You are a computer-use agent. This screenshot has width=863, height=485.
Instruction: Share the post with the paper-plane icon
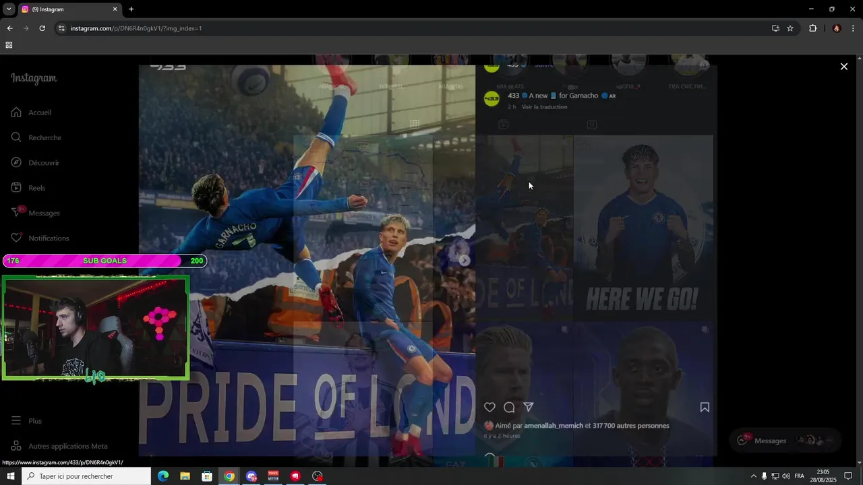coord(529,408)
